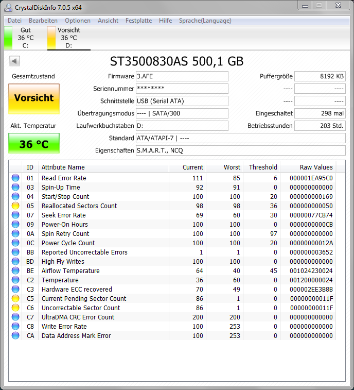Viewport: 354px width, 390px height.
Task: Click the yellow Vorsicht health status button
Action: click(x=34, y=99)
